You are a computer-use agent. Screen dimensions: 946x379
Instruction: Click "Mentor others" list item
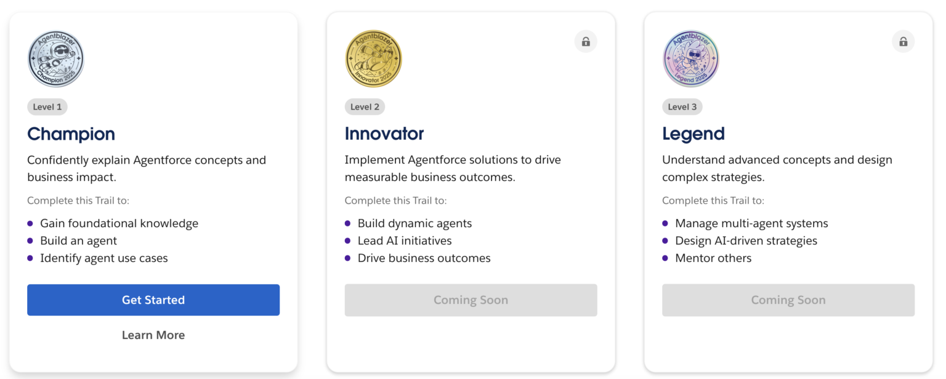tap(713, 258)
